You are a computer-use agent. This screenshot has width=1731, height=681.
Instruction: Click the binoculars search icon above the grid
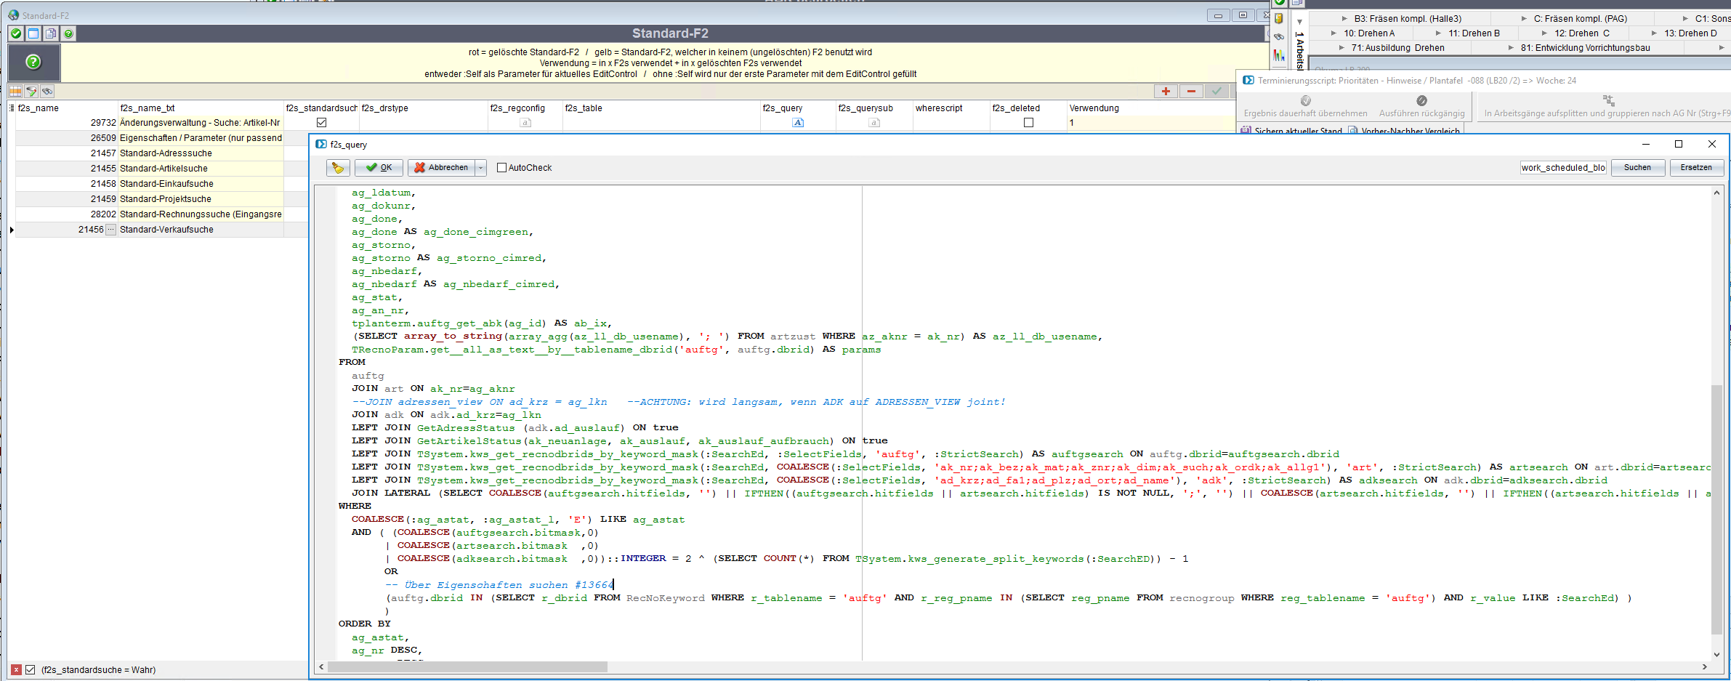click(47, 91)
